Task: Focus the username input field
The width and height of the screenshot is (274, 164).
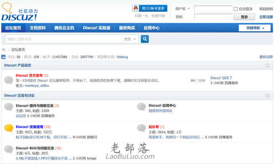Action: (213, 9)
